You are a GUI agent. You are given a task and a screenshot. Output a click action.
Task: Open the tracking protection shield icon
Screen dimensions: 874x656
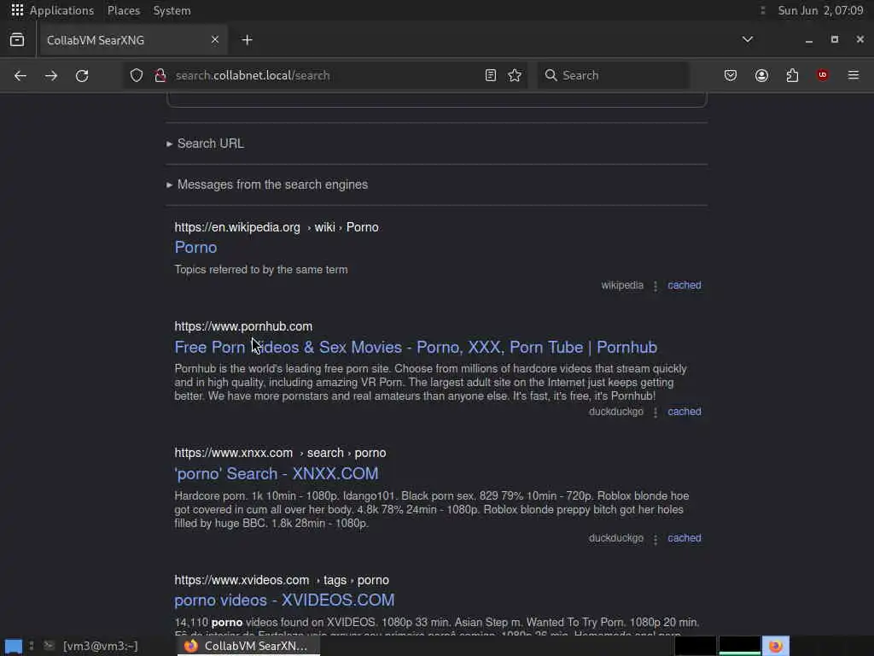pyautogui.click(x=137, y=75)
